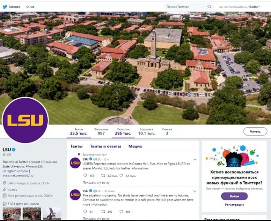Switch to Твиты и ответы tab
Screen dimensions: 271x221
pos(106,146)
